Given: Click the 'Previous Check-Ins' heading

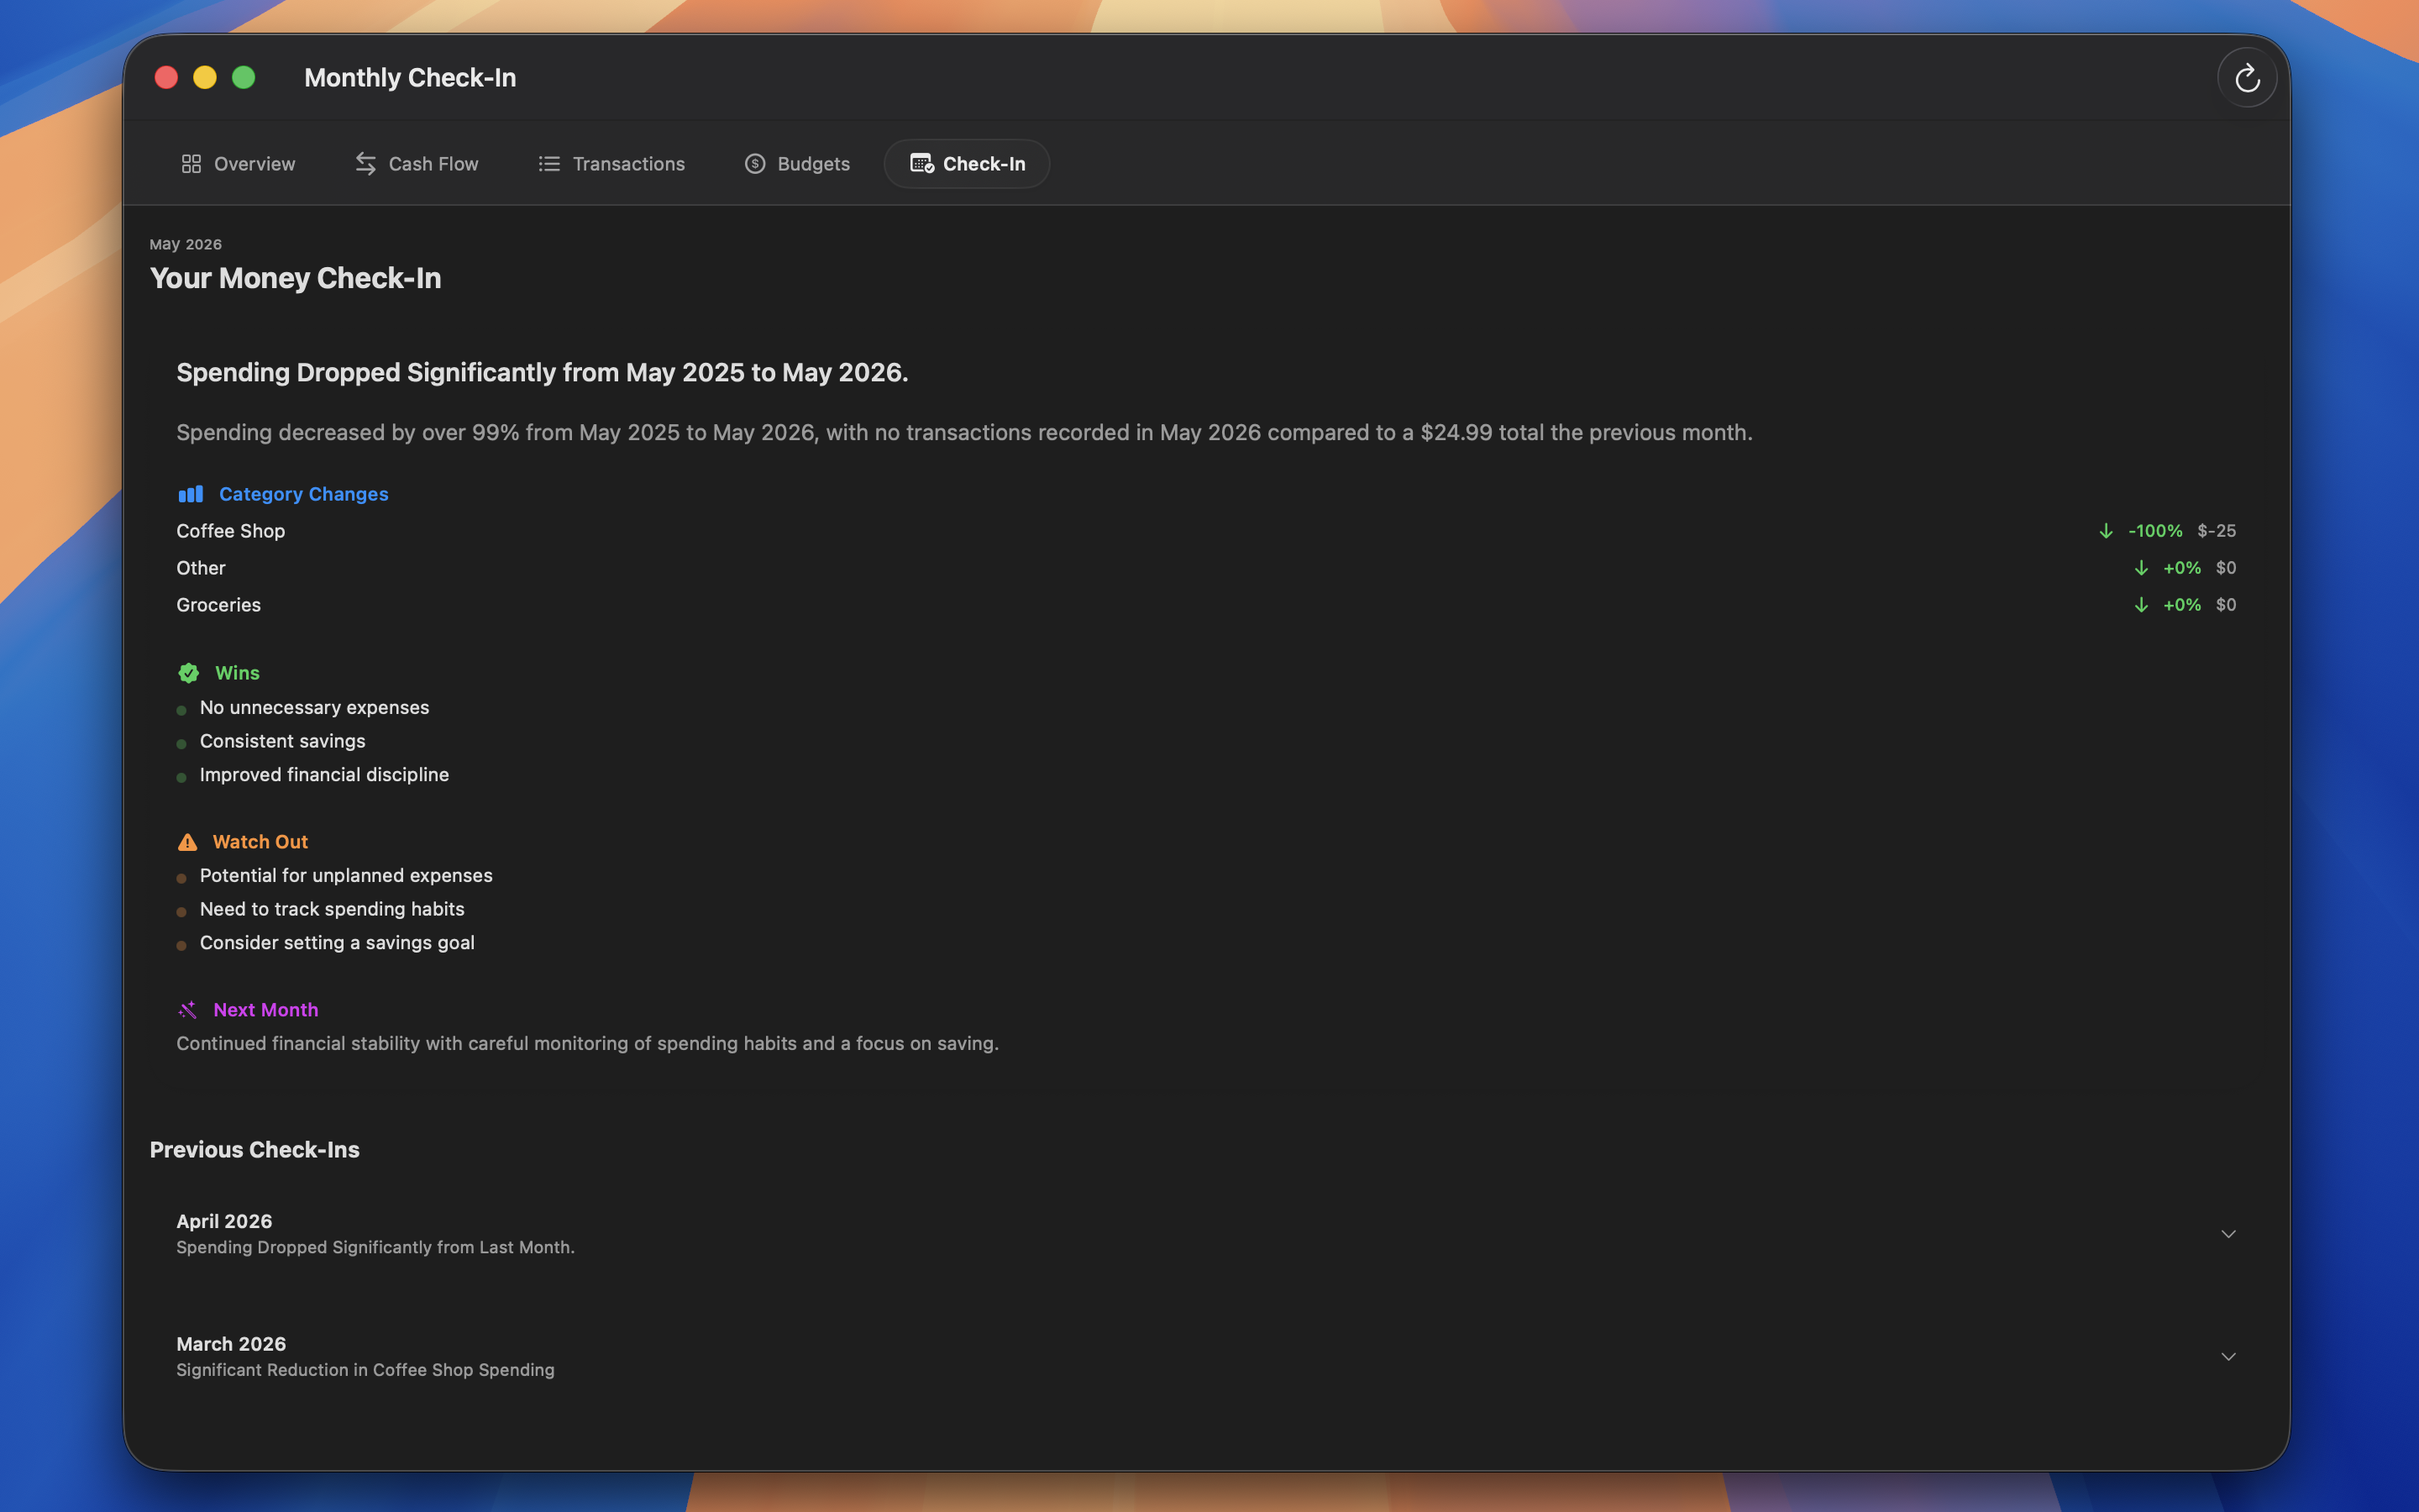Looking at the screenshot, I should [x=254, y=1150].
